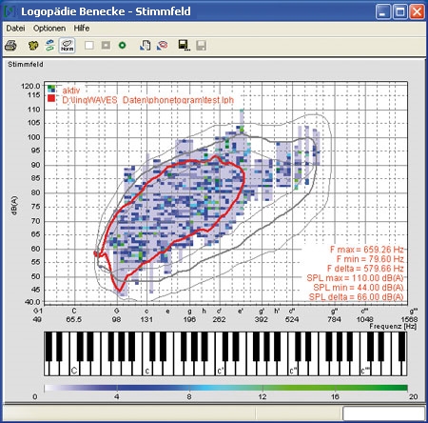Click the blue and green contours icon
The image size is (428, 423).
[49, 46]
